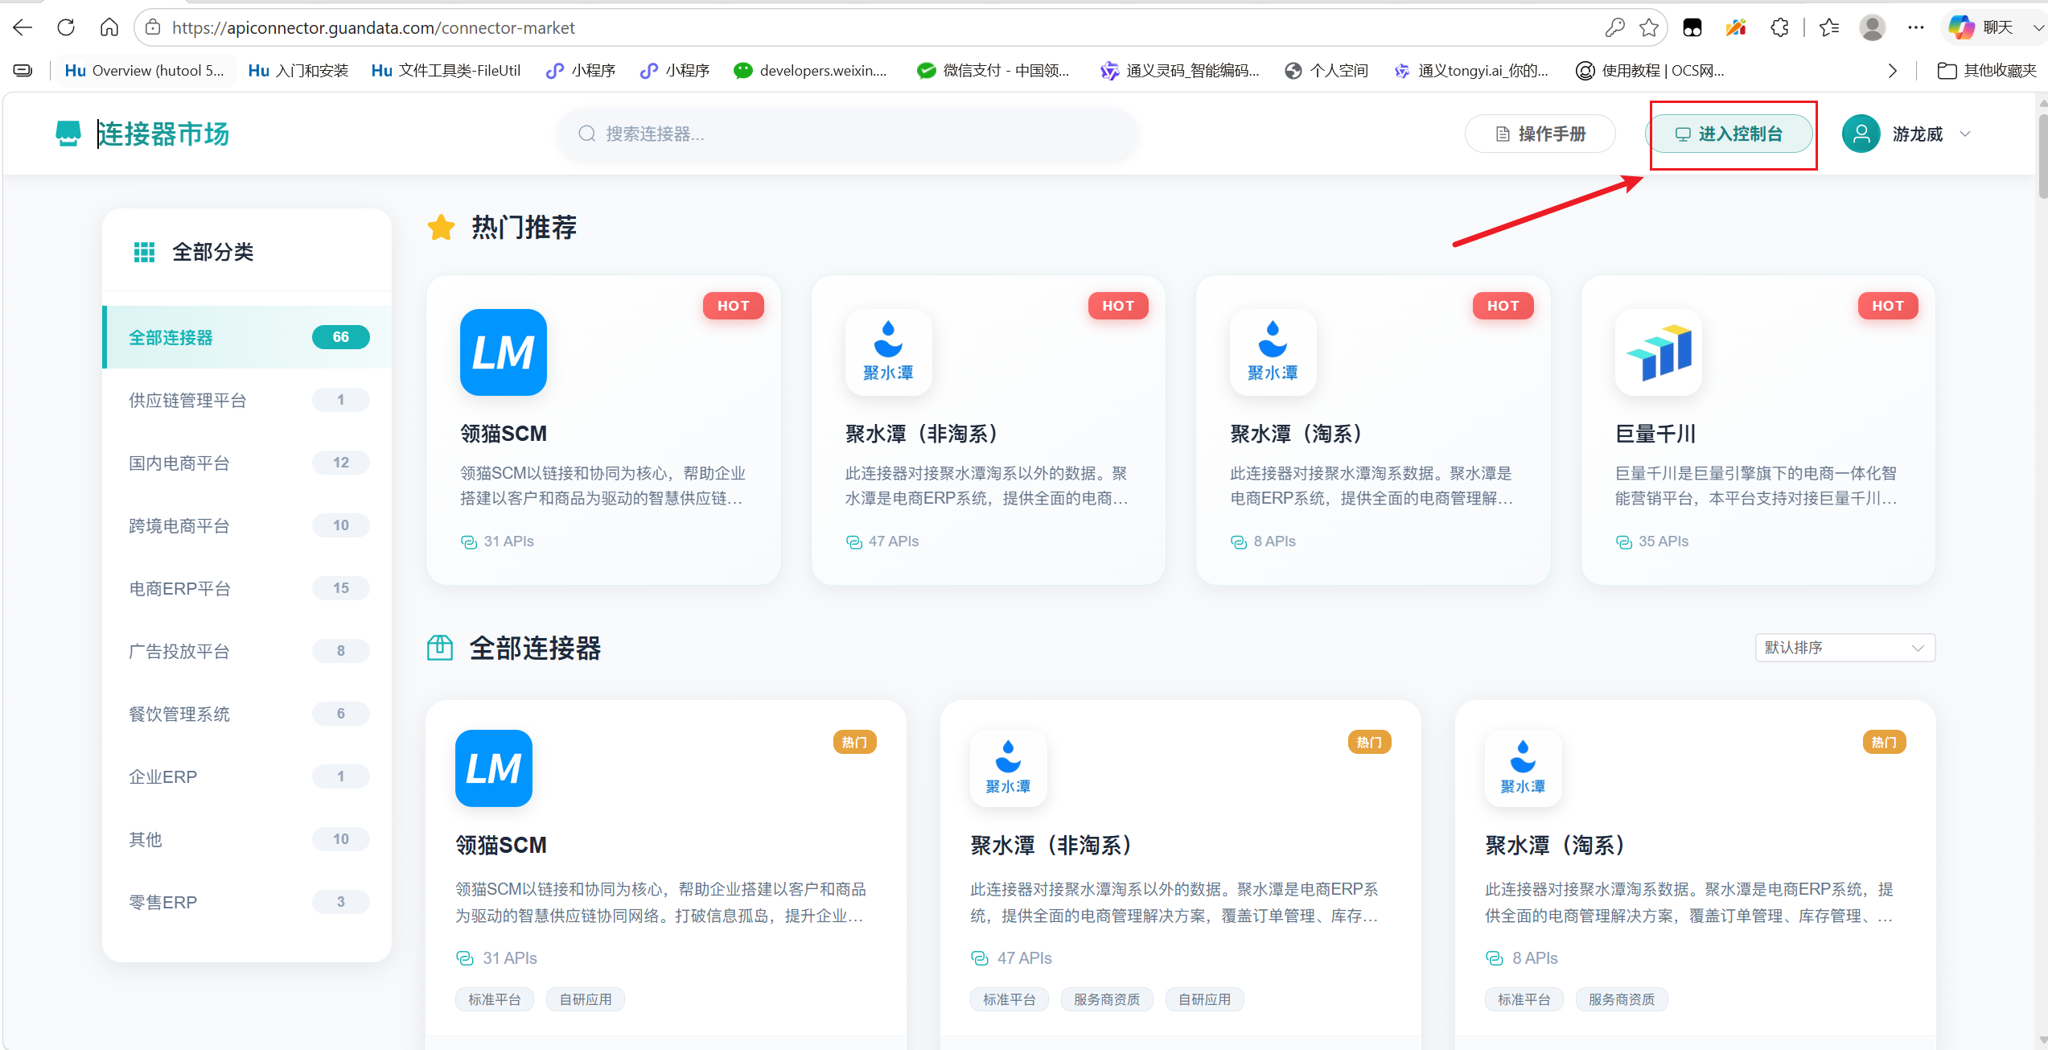Click the 操作手册 button

pos(1540,134)
